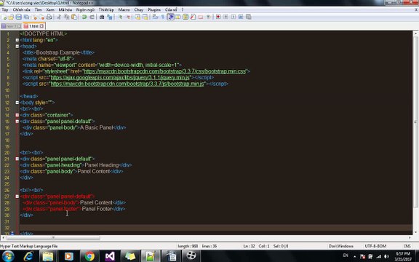
Task: Open the Chỉnh sửa menu
Action: click(x=21, y=9)
